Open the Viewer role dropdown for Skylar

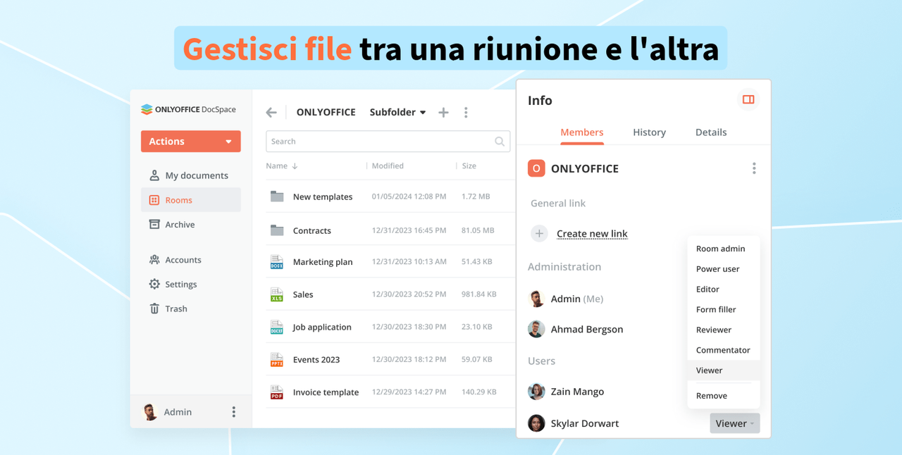(x=734, y=423)
